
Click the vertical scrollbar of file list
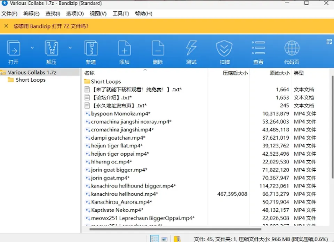[x=332, y=127]
